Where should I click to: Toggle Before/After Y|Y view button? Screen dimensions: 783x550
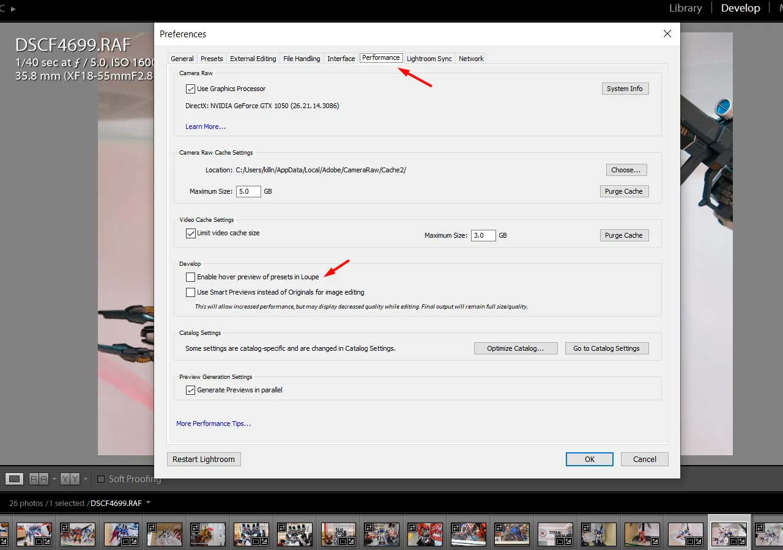pyautogui.click(x=70, y=479)
